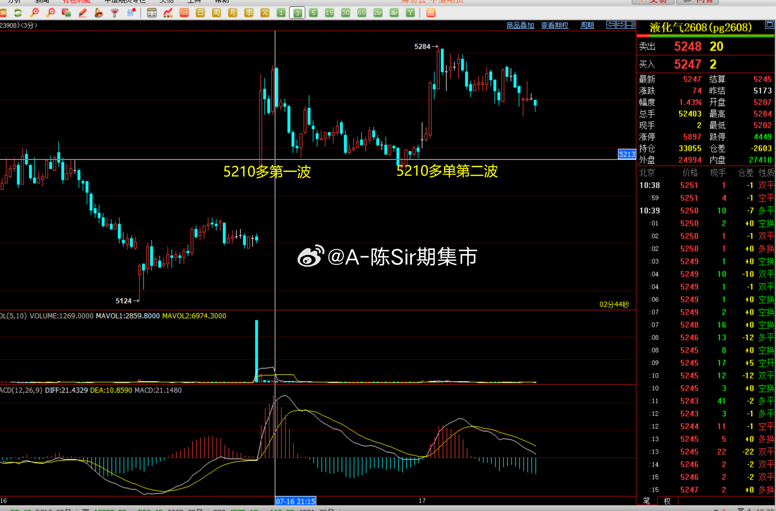Image resolution: width=776 pixels, height=511 pixels.
Task: Click the MAVOL2:6974.3000 label
Action: pos(194,316)
